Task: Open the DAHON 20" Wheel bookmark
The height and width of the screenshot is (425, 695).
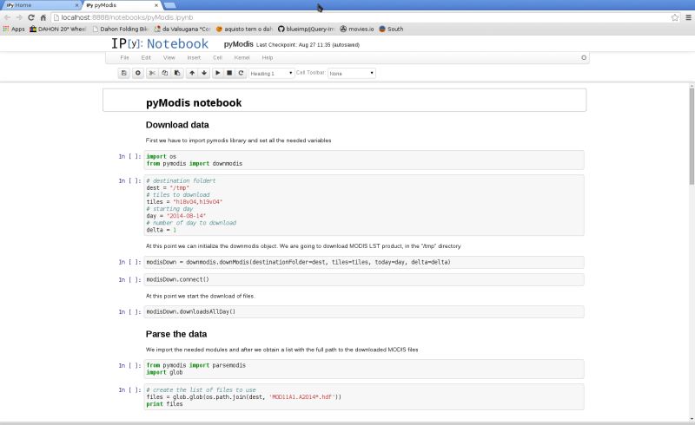Action: [57, 29]
